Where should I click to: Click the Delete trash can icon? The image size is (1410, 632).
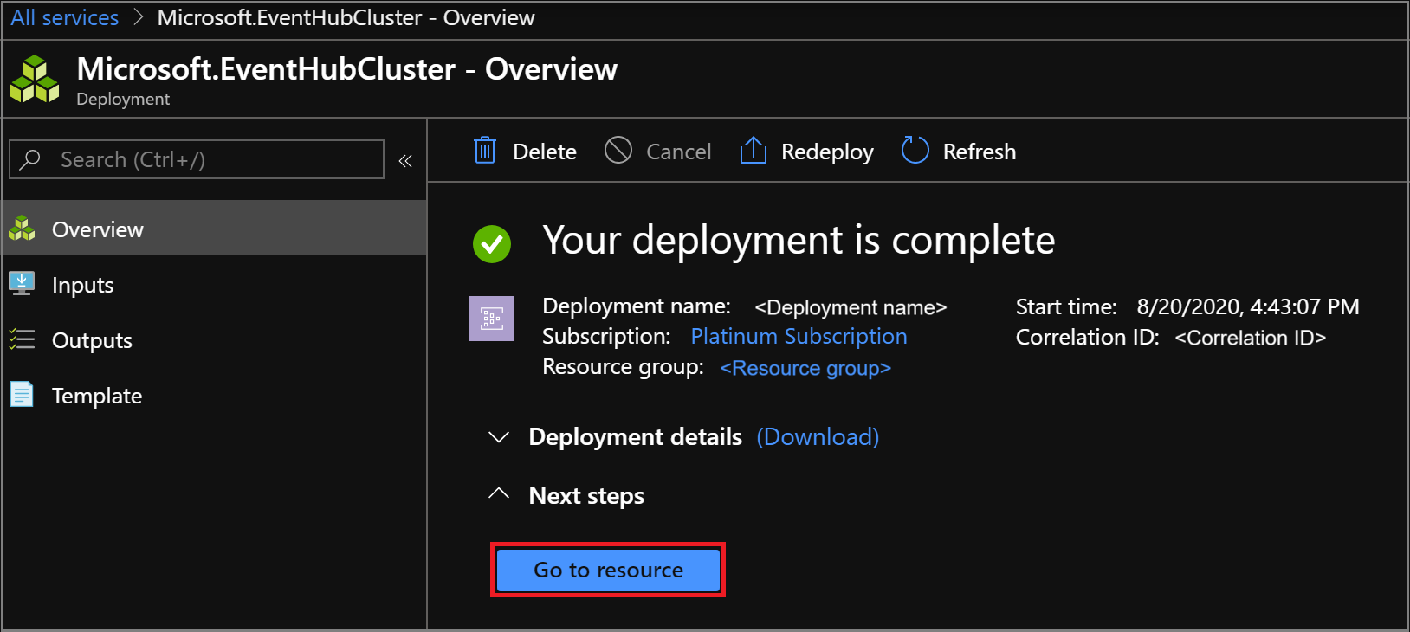click(485, 151)
